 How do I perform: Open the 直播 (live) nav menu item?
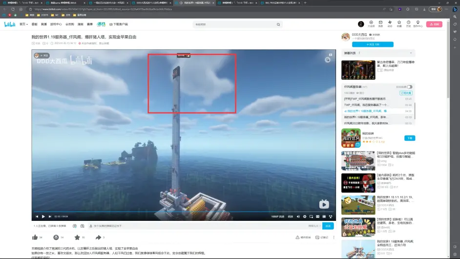(43, 24)
